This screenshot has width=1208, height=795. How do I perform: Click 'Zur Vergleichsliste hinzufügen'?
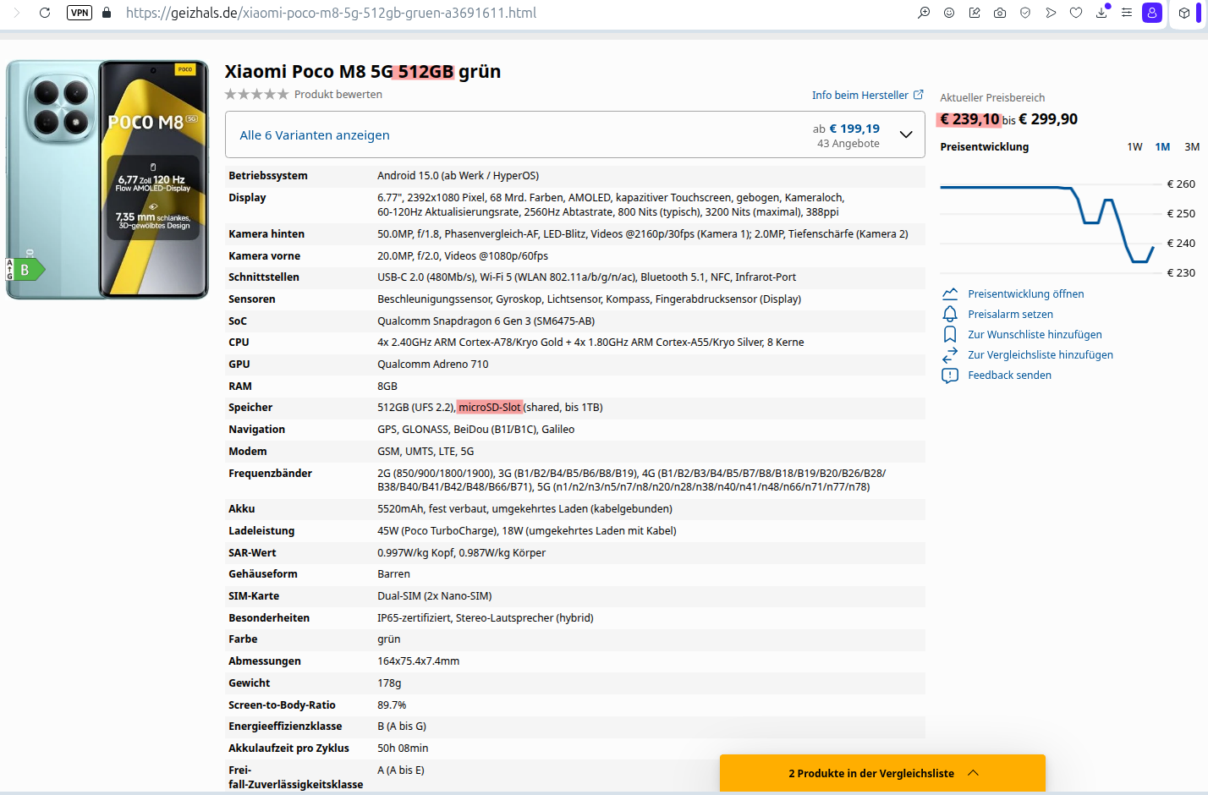1041,354
